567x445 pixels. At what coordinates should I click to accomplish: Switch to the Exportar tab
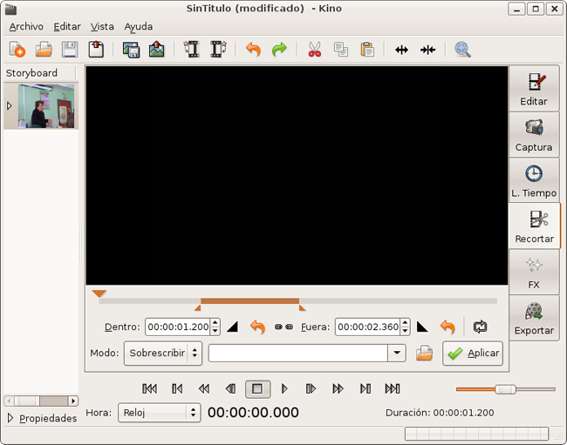534,318
